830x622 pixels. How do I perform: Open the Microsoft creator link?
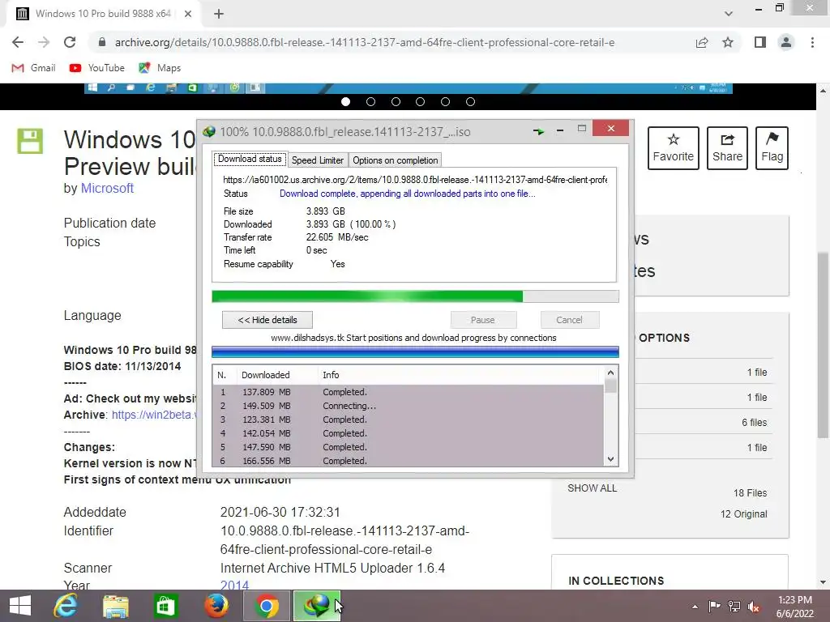(108, 188)
